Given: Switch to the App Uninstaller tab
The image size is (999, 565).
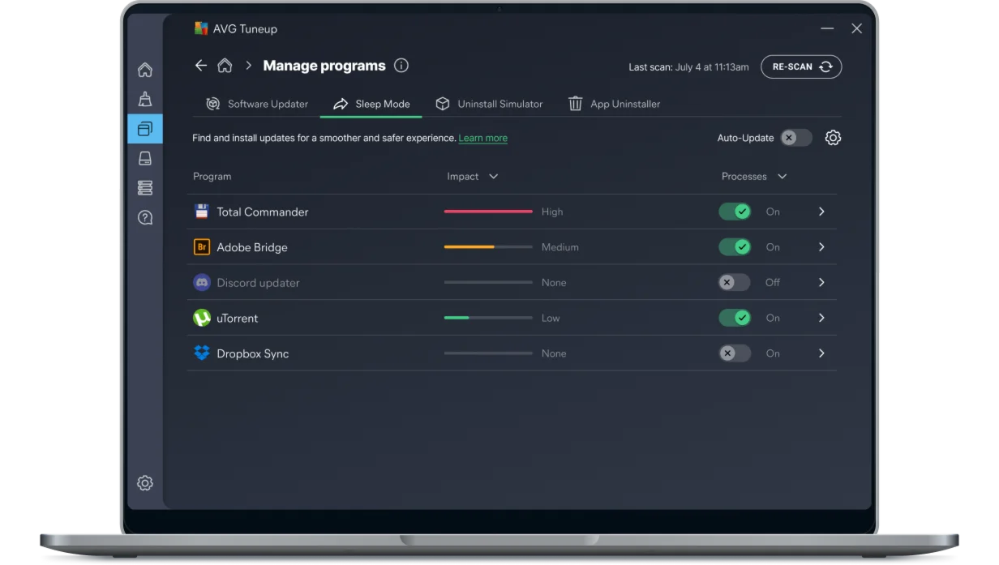Looking at the screenshot, I should [614, 104].
